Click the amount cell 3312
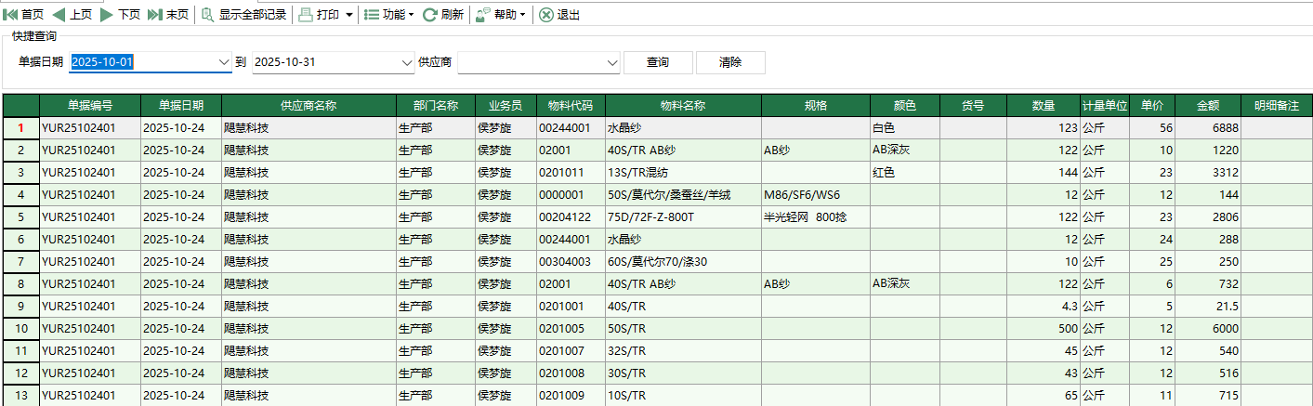The height and width of the screenshot is (406, 1313). point(1208,172)
